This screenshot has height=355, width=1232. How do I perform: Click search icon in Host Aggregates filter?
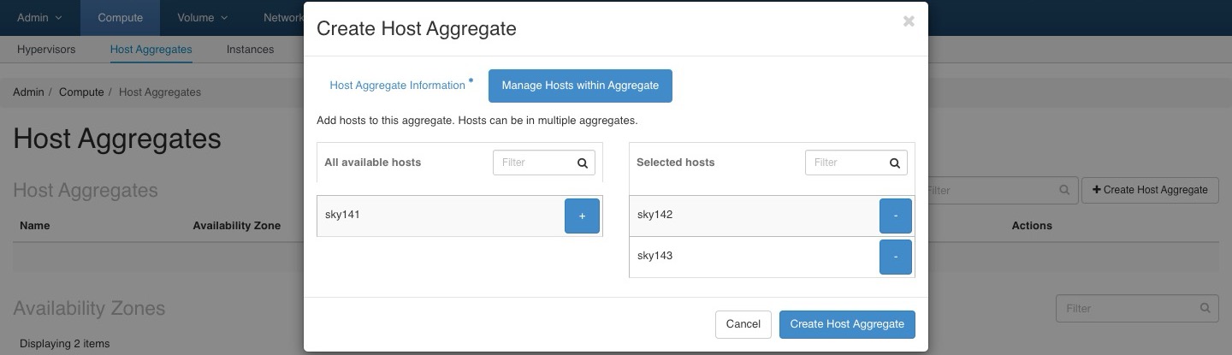(1064, 190)
